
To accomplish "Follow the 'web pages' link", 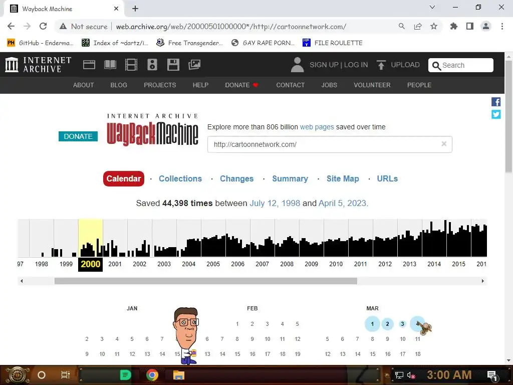I will (317, 127).
